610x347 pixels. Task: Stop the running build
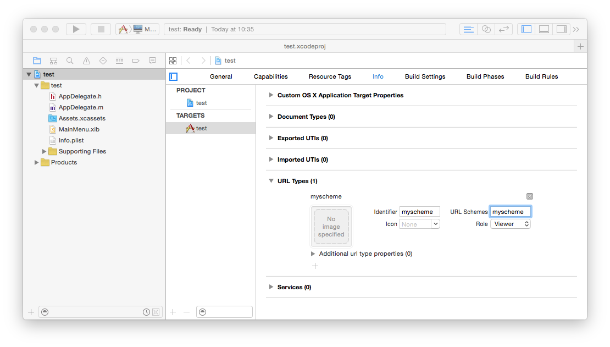101,29
